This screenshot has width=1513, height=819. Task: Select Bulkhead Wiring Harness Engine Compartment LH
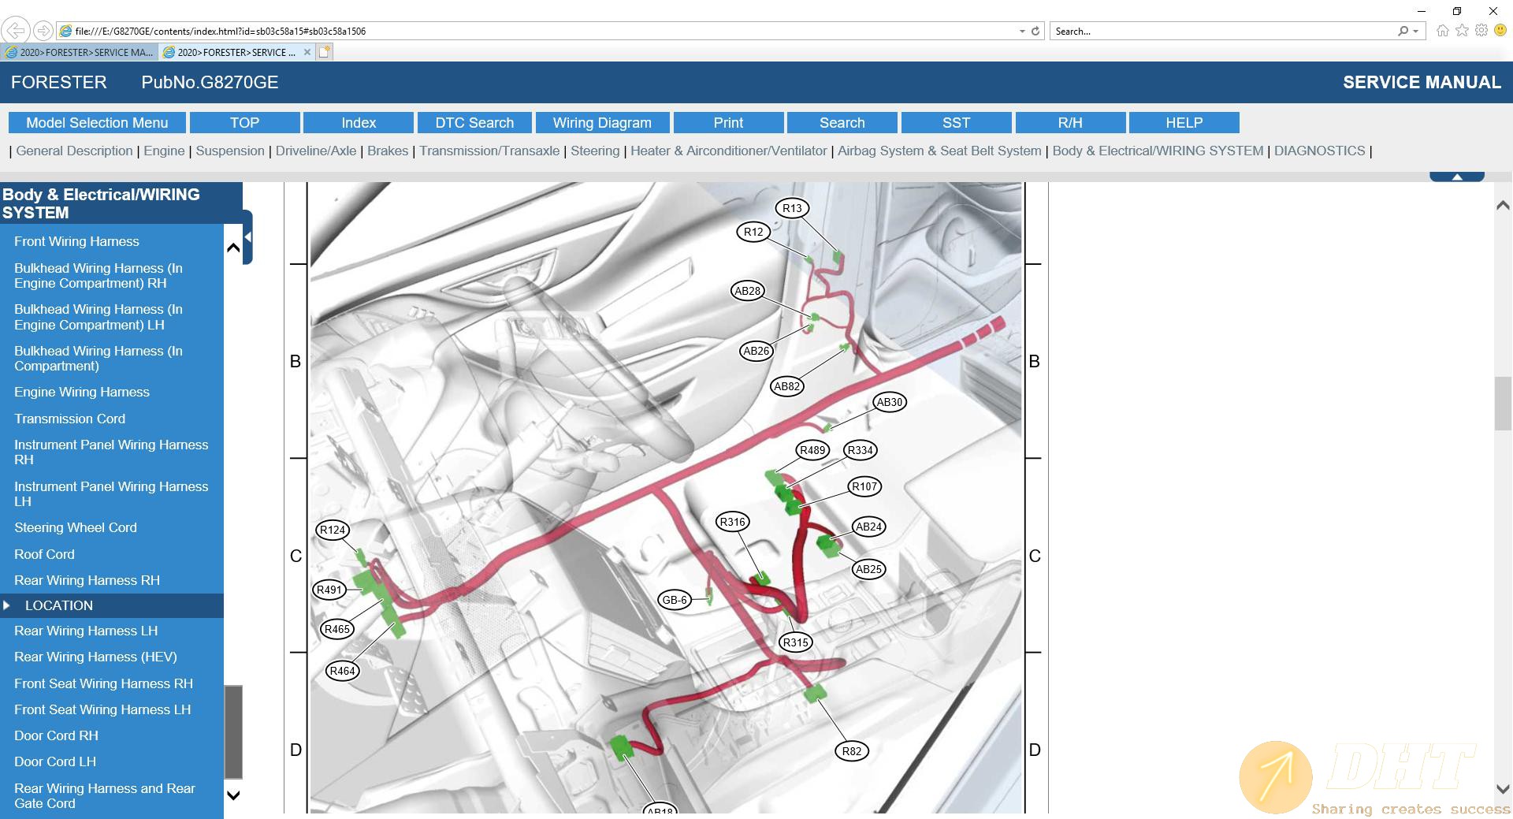pos(99,317)
